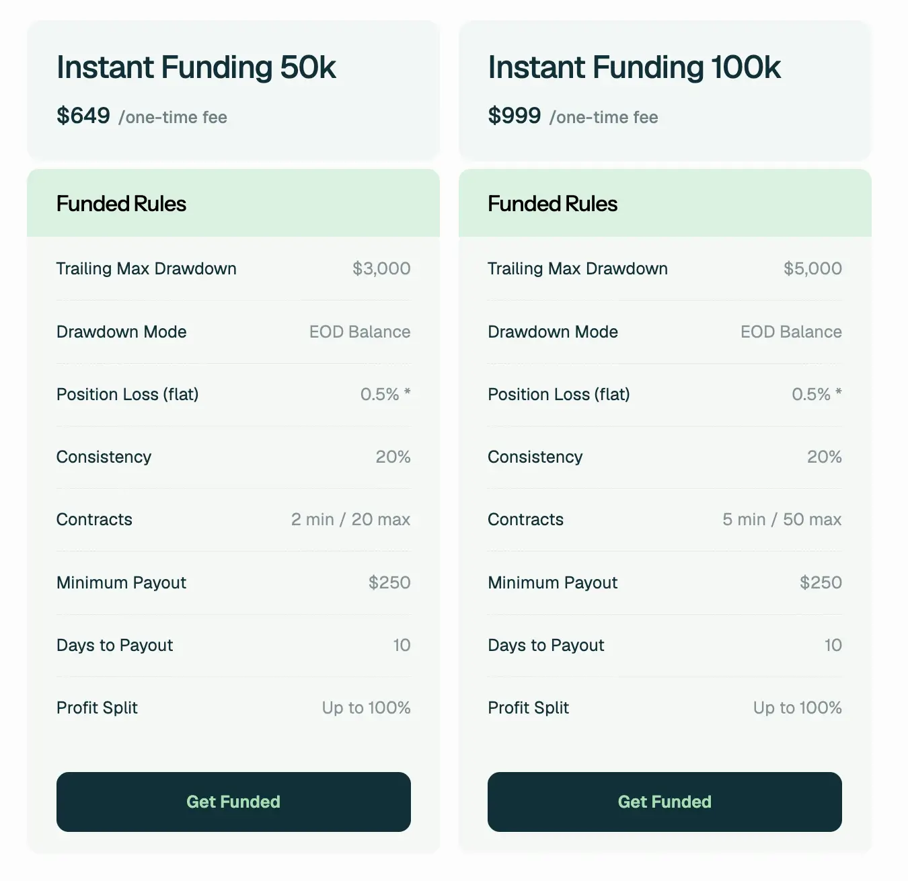Image resolution: width=908 pixels, height=881 pixels.
Task: Click the Get Funded button for Instant Funding 50k
Action: pyautogui.click(x=233, y=802)
